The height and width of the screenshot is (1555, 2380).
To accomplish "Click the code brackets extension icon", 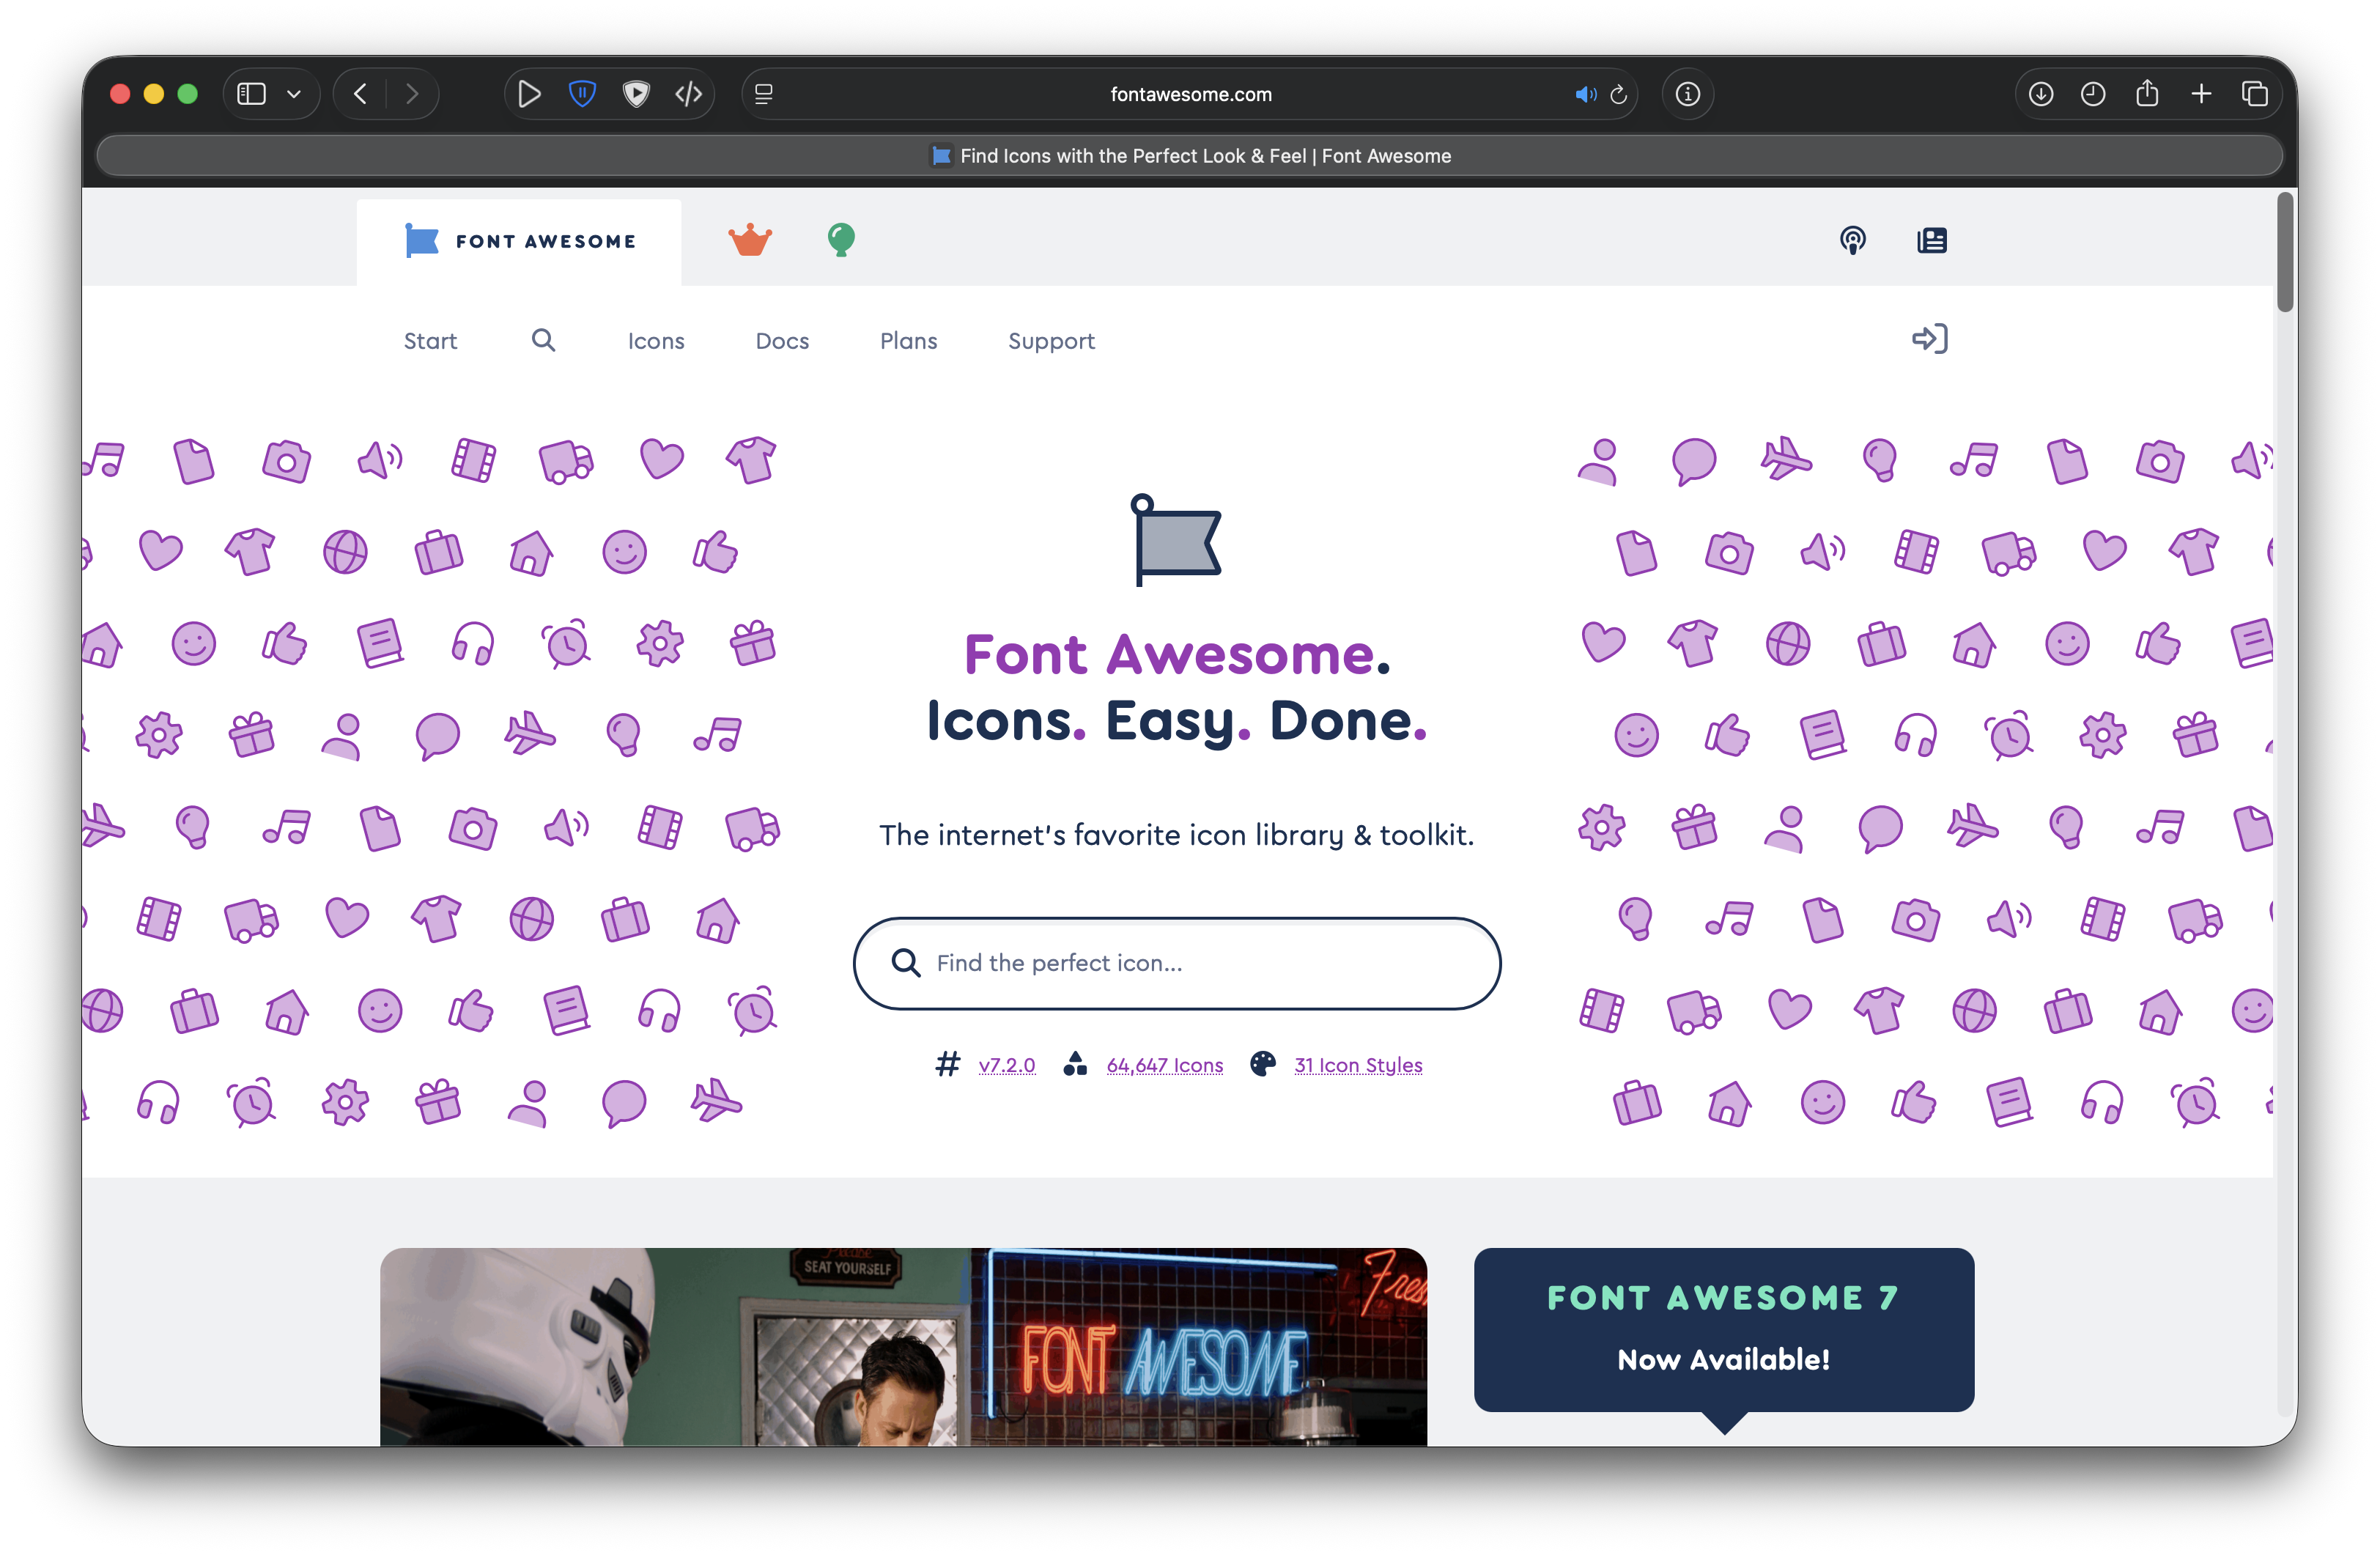I will (x=689, y=94).
